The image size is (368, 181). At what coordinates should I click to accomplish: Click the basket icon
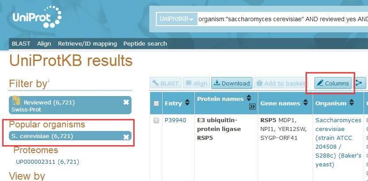[260, 83]
